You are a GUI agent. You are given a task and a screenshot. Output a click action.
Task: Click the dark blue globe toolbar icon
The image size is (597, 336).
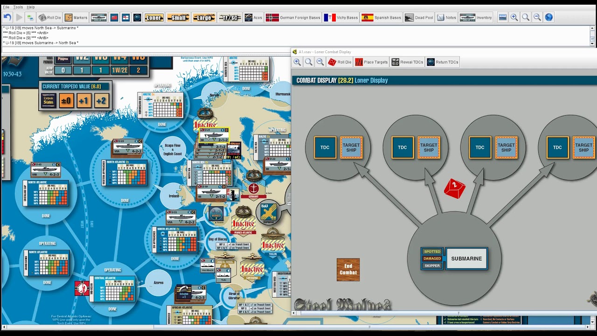pyautogui.click(x=137, y=18)
